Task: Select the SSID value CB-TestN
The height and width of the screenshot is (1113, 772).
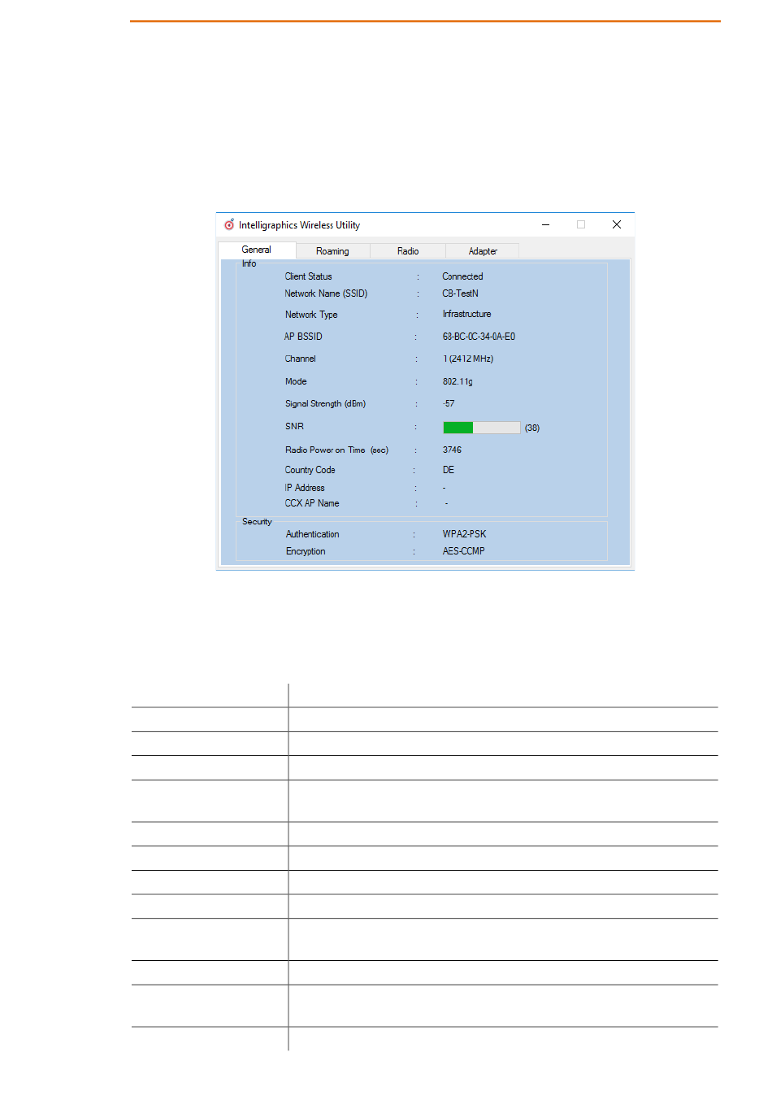Action: pyautogui.click(x=461, y=293)
